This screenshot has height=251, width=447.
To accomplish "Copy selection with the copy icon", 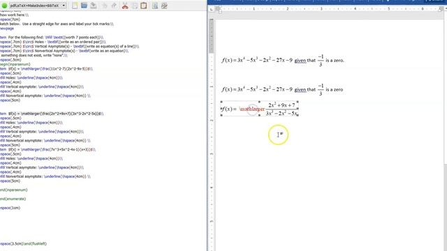I will [x=135, y=6].
